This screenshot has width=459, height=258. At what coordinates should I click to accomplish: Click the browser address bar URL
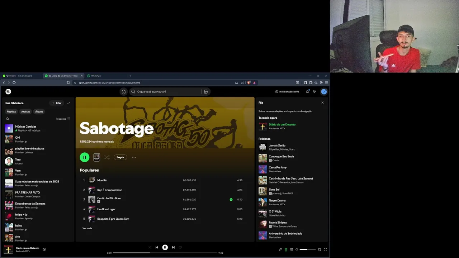(x=109, y=83)
